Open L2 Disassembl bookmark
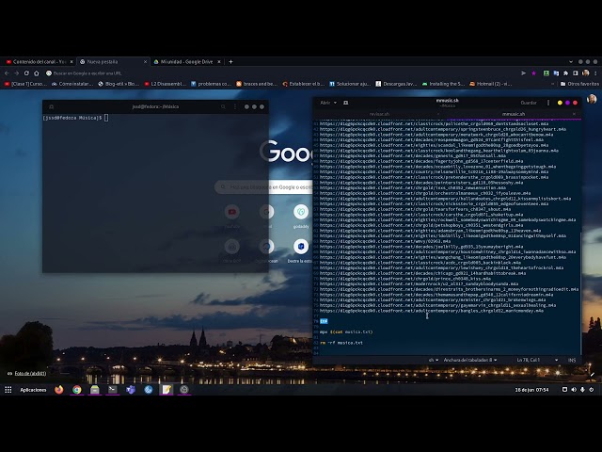The height and width of the screenshot is (452, 602). [x=166, y=84]
